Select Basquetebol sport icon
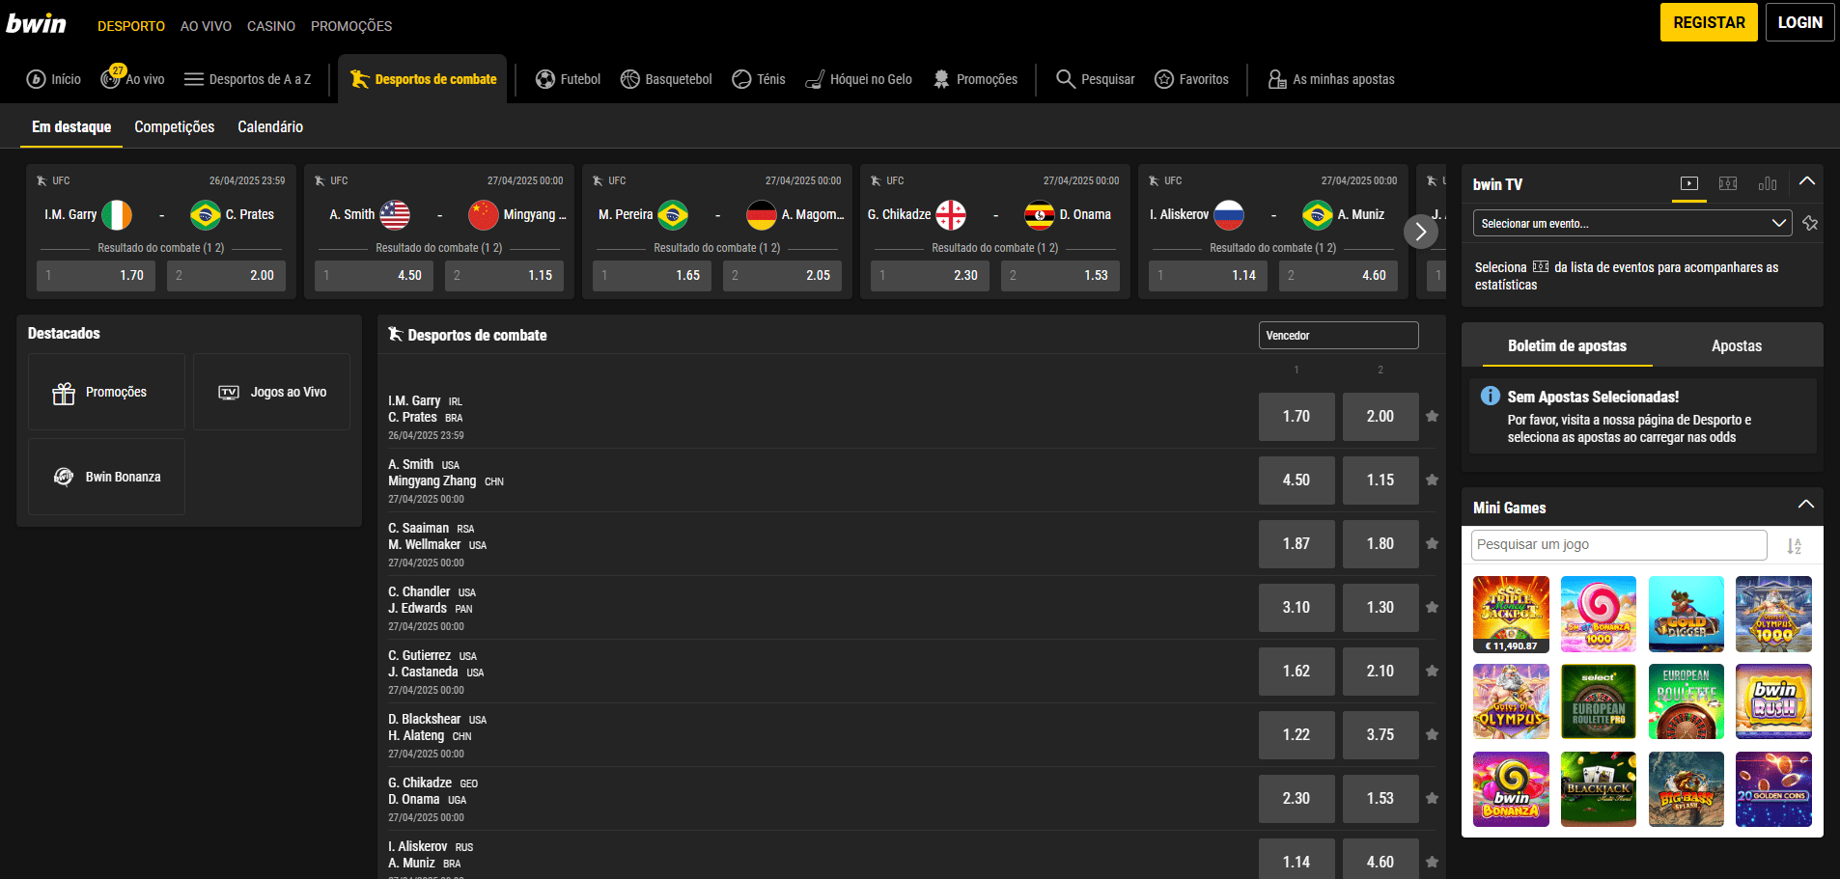The height and width of the screenshot is (879, 1840). click(x=630, y=79)
